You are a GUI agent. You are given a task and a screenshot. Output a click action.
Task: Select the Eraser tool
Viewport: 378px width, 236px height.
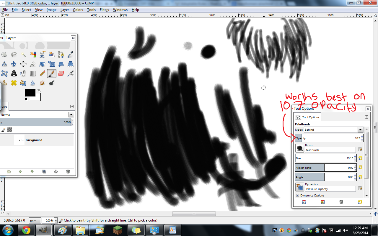(x=61, y=73)
